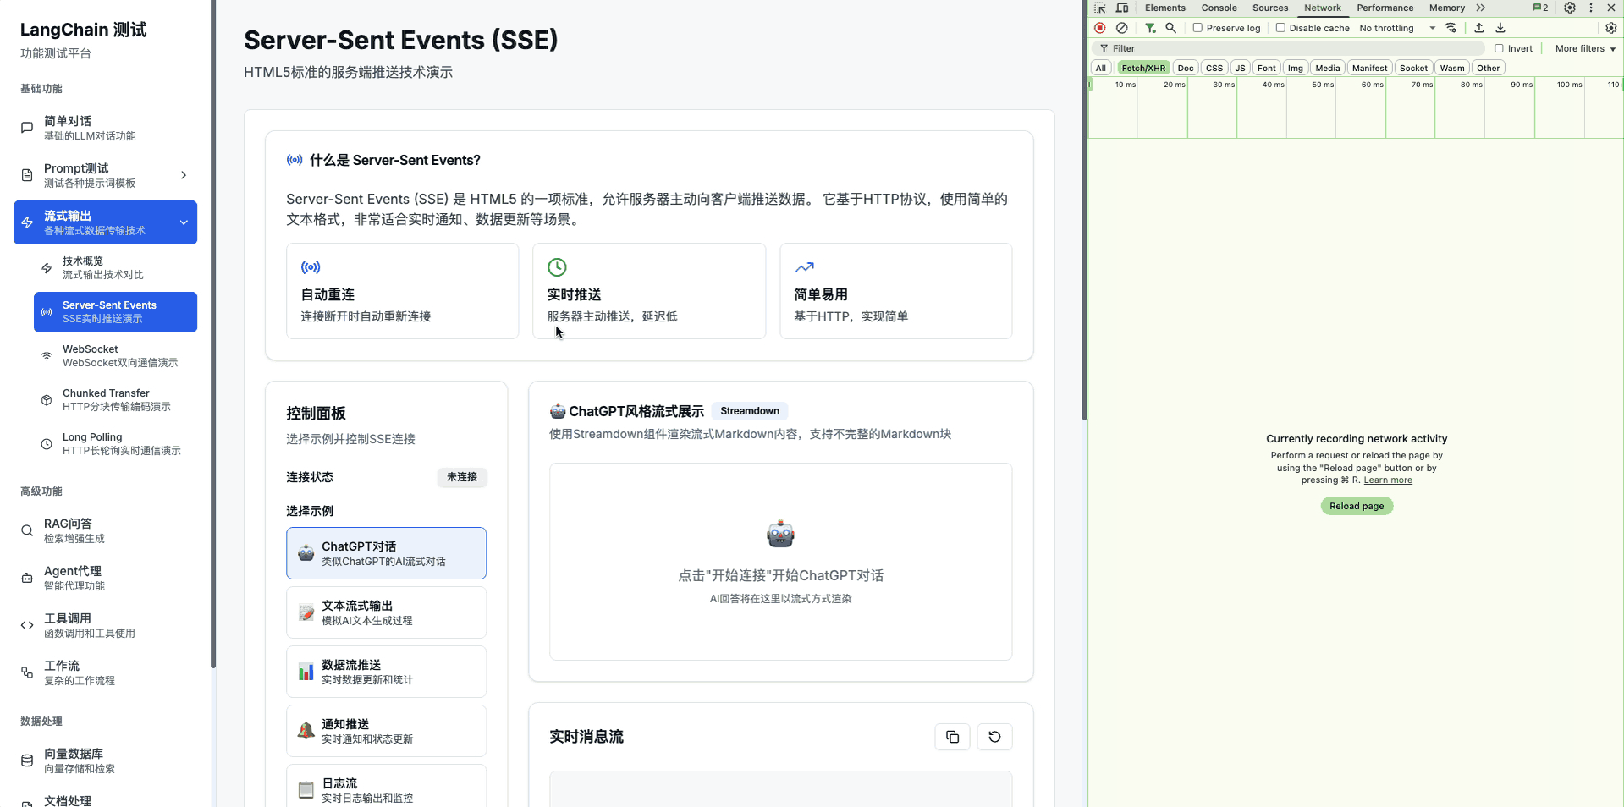The width and height of the screenshot is (1624, 807).
Task: Stop recording the network log
Action: pyautogui.click(x=1100, y=28)
